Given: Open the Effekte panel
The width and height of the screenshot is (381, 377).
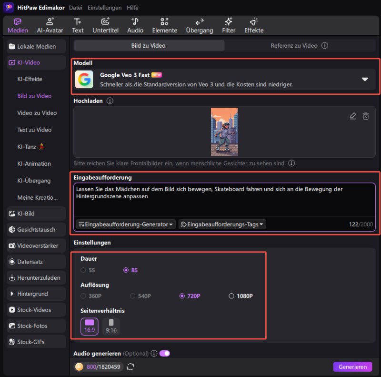Looking at the screenshot, I should (254, 26).
